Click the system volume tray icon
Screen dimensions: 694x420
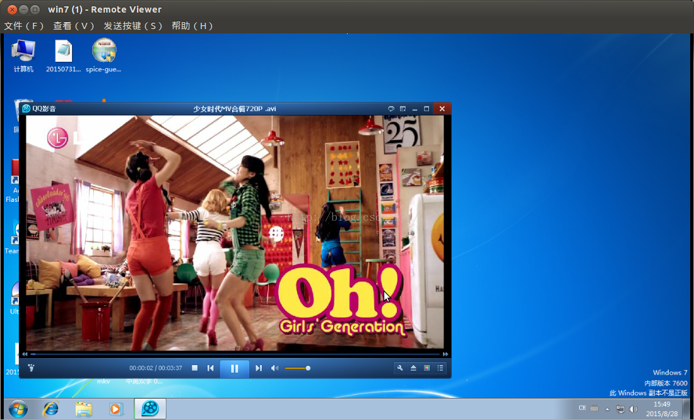click(633, 409)
